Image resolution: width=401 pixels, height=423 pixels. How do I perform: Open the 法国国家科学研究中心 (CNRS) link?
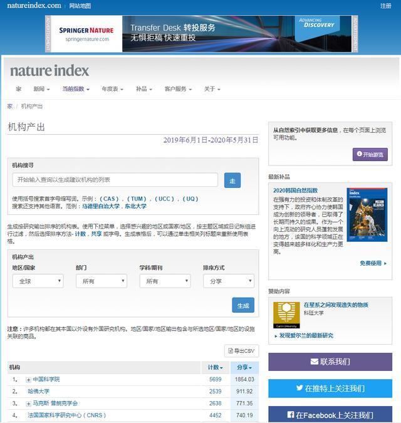click(67, 415)
